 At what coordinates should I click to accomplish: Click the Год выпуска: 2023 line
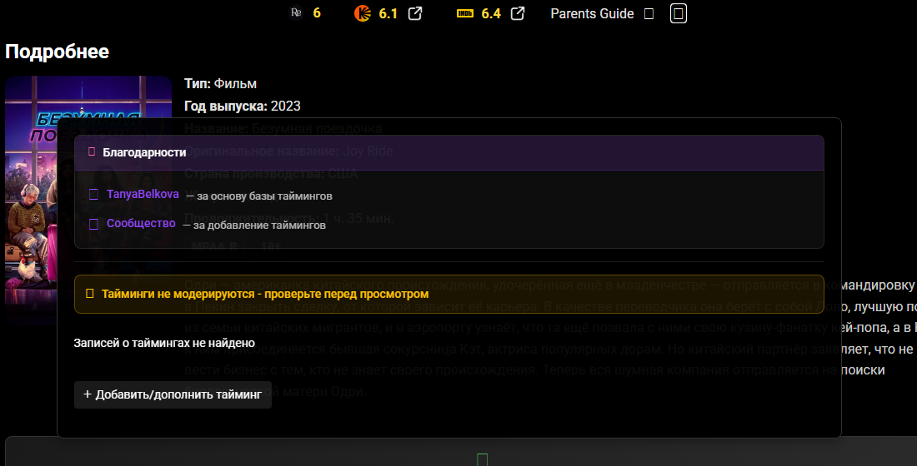coord(242,107)
